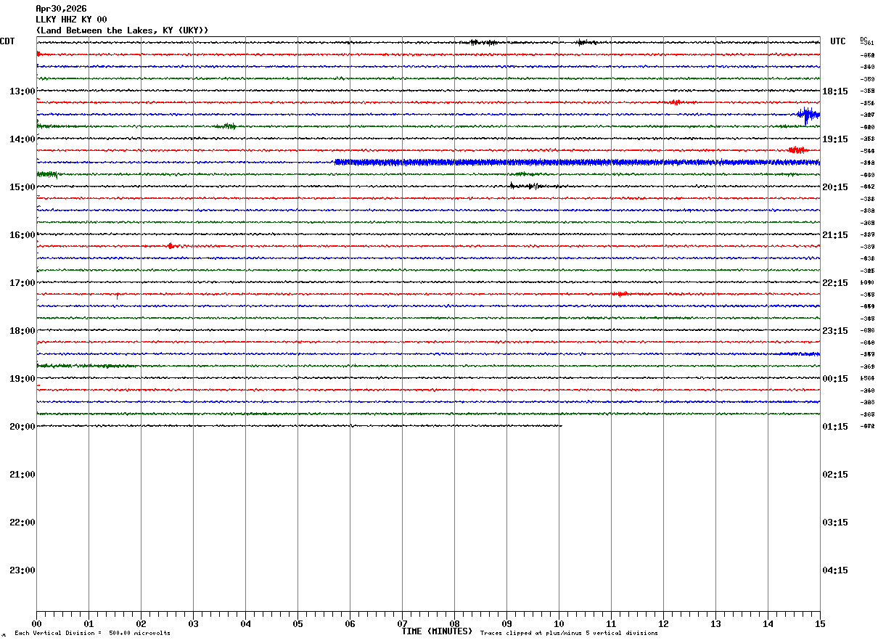878x643 pixels.
Task: Click the 13:00 CDT row label
Action: pyautogui.click(x=22, y=91)
